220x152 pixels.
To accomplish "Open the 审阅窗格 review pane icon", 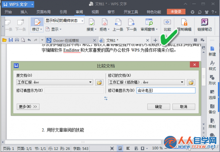I will pos(149,22).
